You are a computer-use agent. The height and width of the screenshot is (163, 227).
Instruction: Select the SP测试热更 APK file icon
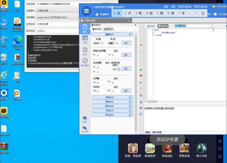(x=17, y=25)
